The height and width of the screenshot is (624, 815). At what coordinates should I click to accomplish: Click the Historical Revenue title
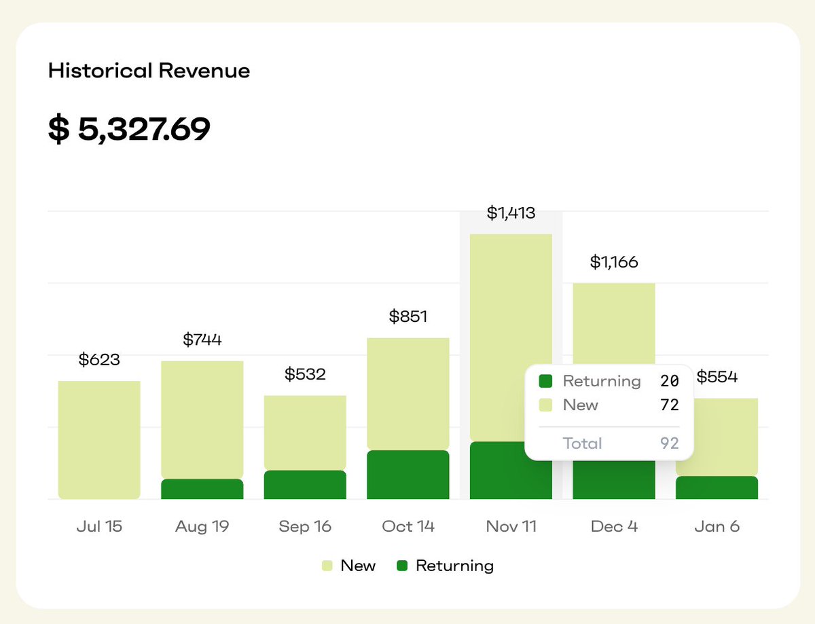coord(148,71)
